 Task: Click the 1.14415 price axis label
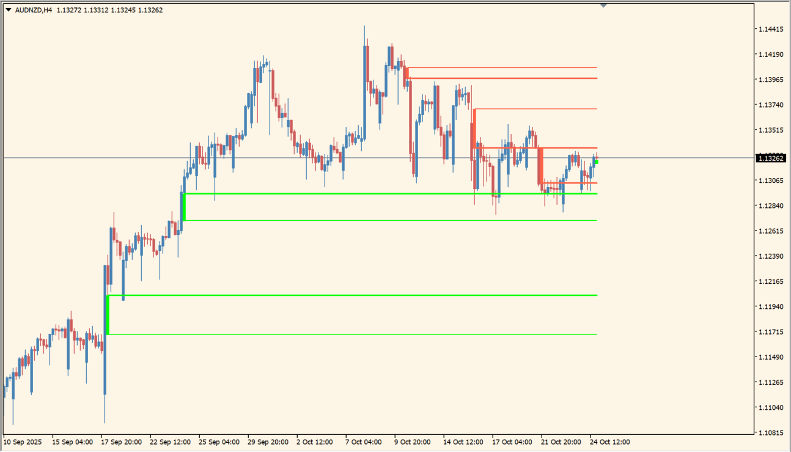point(771,29)
